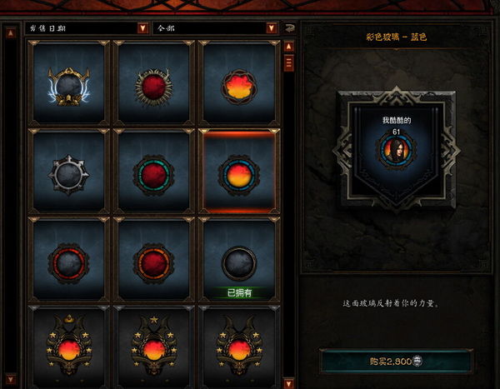Click the item list scroll-down arrow
Image resolution: width=500 pixels, height=389 pixels.
pyautogui.click(x=288, y=382)
